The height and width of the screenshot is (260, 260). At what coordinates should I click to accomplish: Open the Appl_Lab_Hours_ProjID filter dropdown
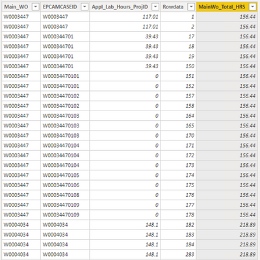click(x=155, y=7)
